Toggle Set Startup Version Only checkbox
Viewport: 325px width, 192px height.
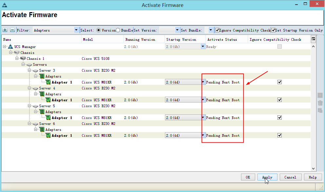pos(274,30)
